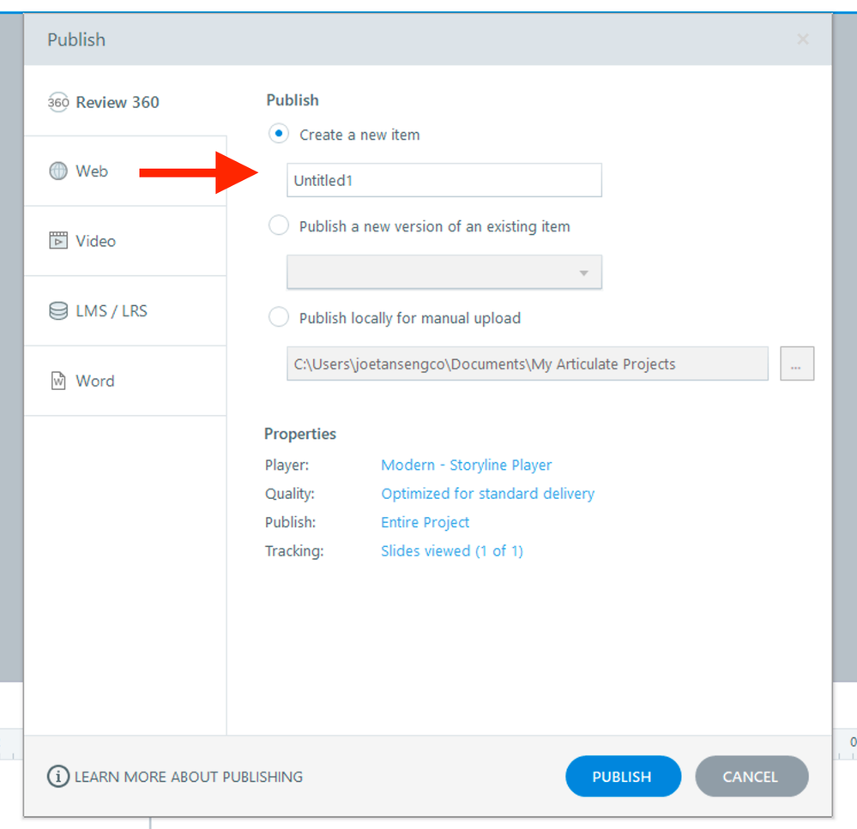The image size is (857, 829).
Task: Click the Web globe icon
Action: pos(57,171)
